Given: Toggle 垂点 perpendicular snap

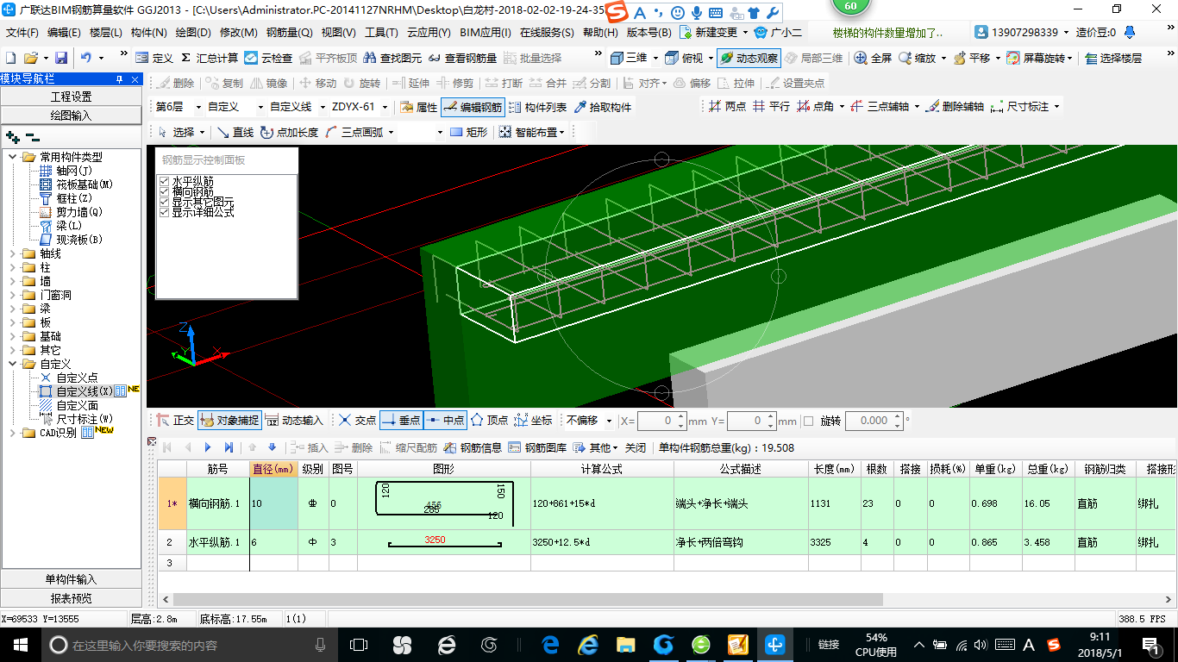Looking at the screenshot, I should pyautogui.click(x=401, y=421).
